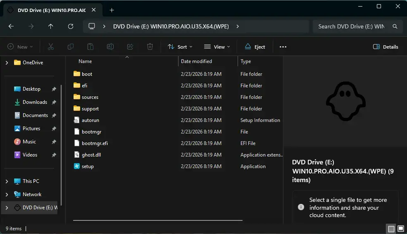Click the horizontal scrollbar under the file list
Image resolution: width=407 pixels, height=234 pixels.
pyautogui.click(x=158, y=220)
